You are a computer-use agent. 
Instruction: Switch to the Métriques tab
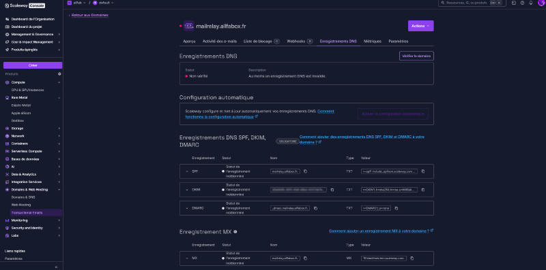[373, 41]
